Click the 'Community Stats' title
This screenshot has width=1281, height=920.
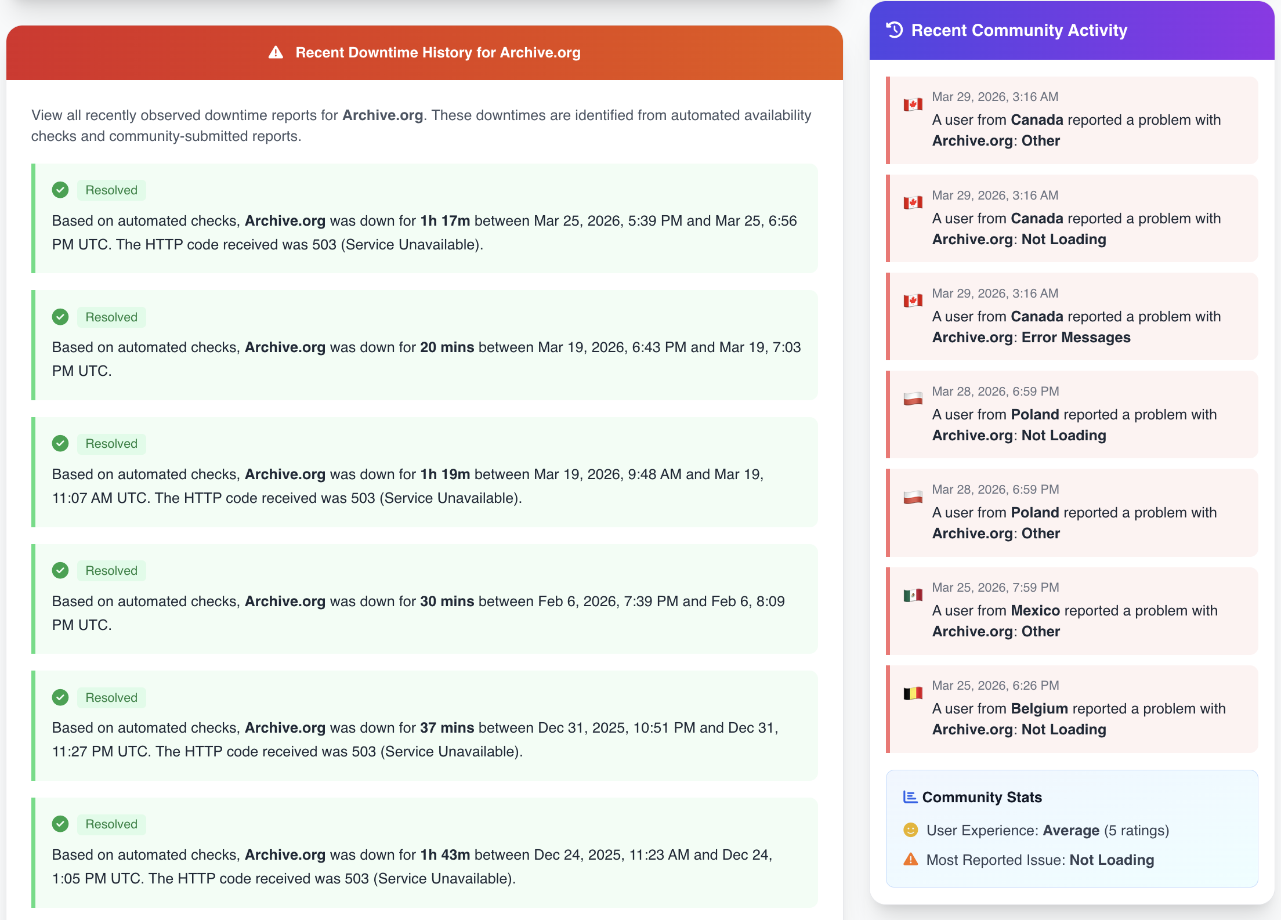(982, 798)
